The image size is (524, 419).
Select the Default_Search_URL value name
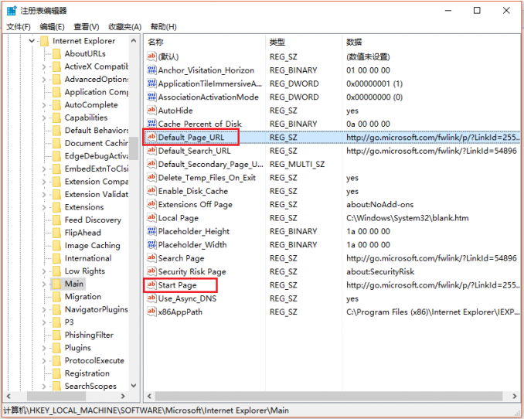(x=194, y=151)
